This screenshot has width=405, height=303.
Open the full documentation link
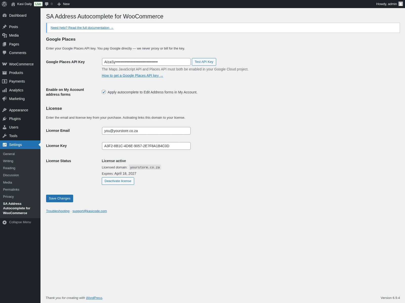82,28
